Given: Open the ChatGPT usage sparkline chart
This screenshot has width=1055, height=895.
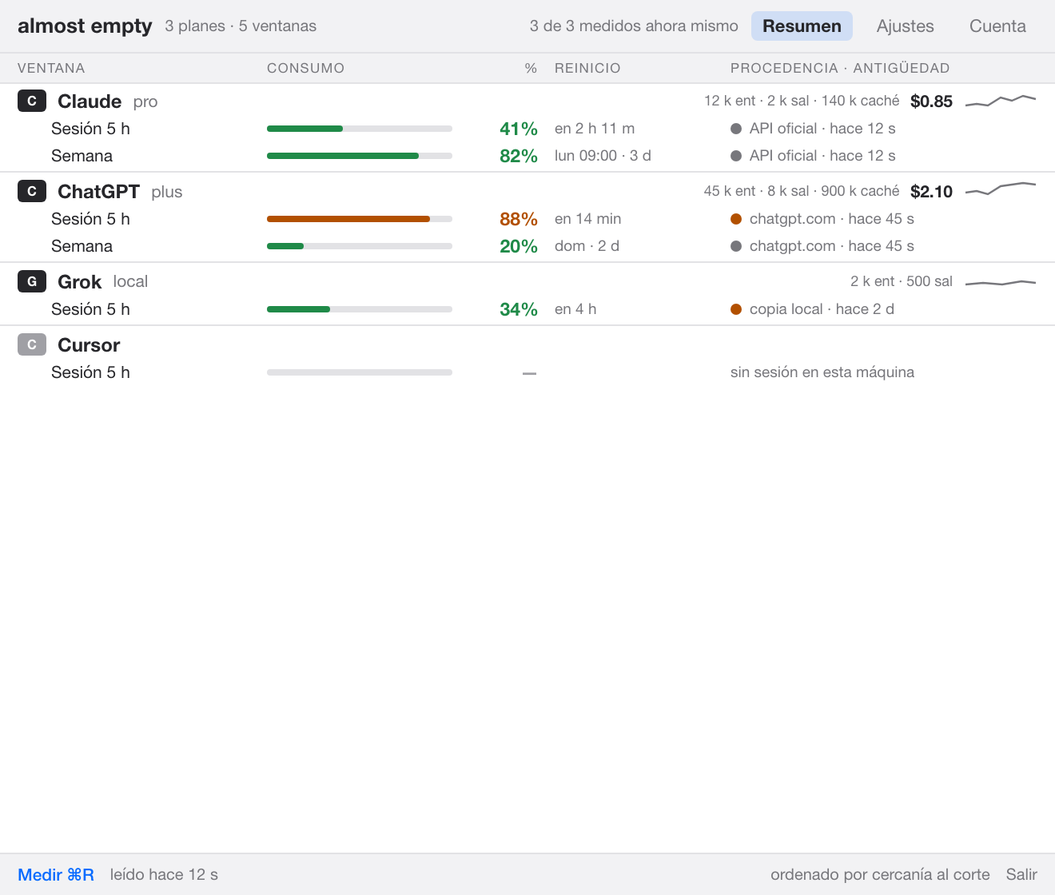Looking at the screenshot, I should 1001,189.
